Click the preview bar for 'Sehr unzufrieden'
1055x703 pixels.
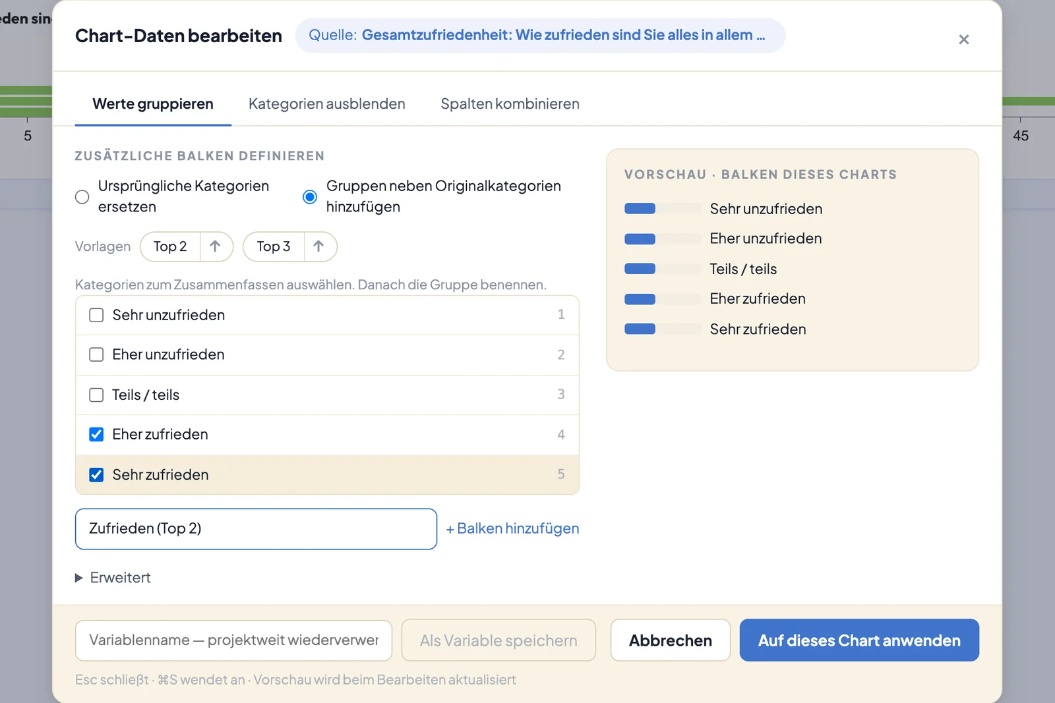(662, 209)
